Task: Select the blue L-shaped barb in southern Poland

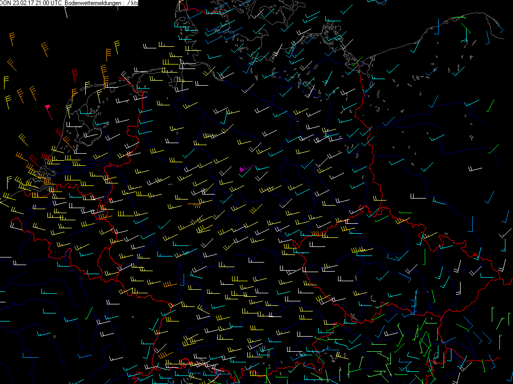Action: click(472, 224)
